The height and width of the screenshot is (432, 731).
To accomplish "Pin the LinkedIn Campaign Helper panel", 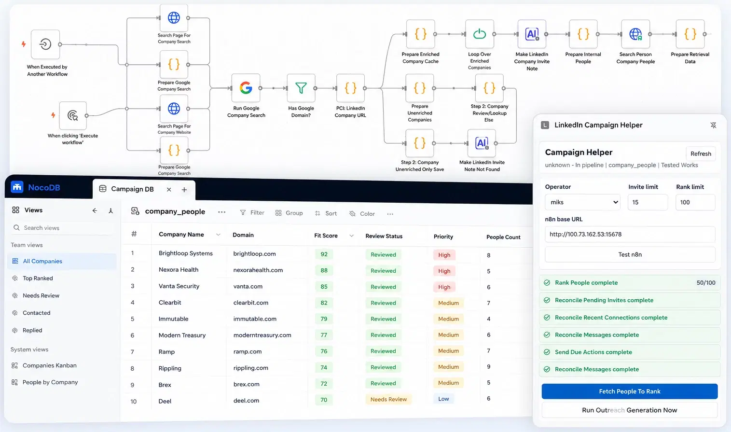I will (x=713, y=125).
